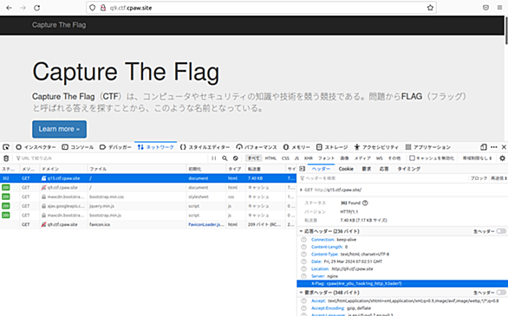Image resolution: width=508 pixels, height=316 pixels.
Task: Select the favicon.ico request row
Action: point(148,224)
